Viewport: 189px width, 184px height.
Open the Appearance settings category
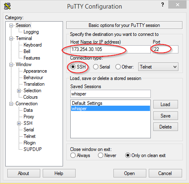35,71
